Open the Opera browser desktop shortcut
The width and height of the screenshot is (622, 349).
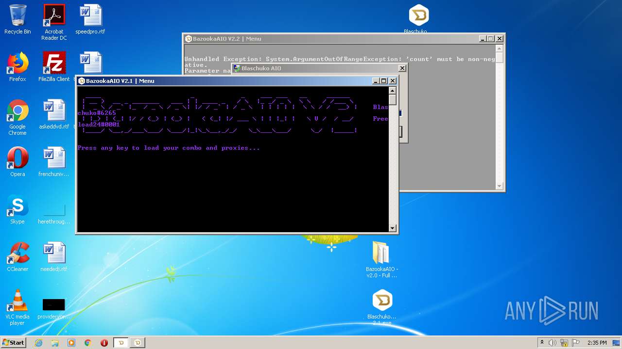click(x=17, y=162)
